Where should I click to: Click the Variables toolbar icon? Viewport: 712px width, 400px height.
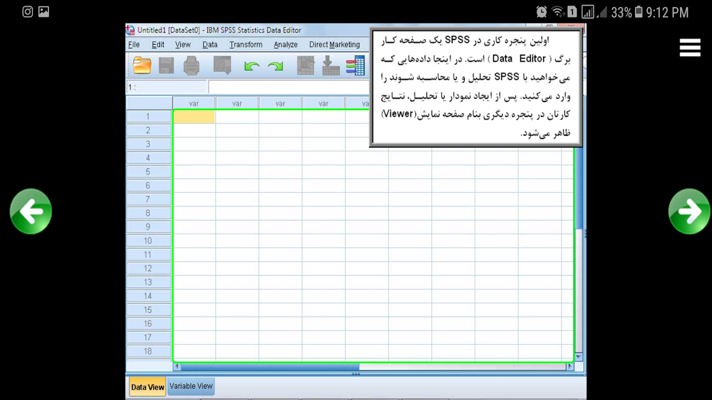coord(355,65)
